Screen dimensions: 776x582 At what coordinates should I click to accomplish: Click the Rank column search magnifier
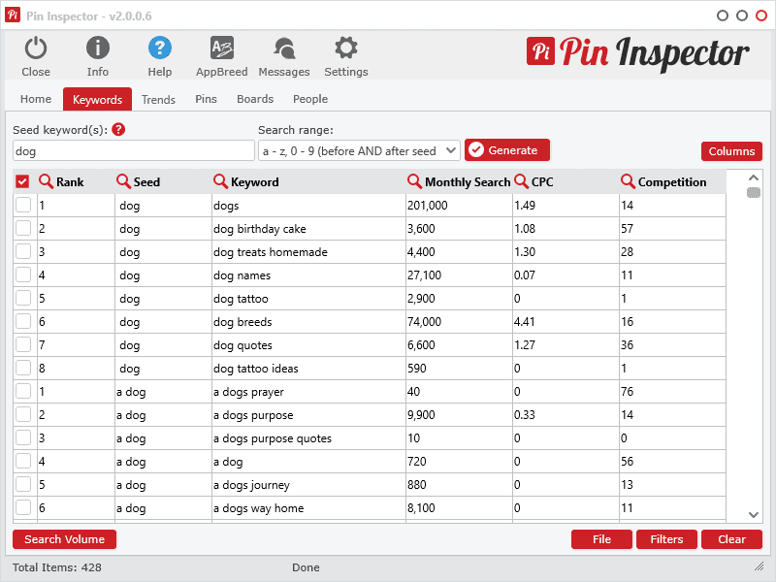coord(46,181)
